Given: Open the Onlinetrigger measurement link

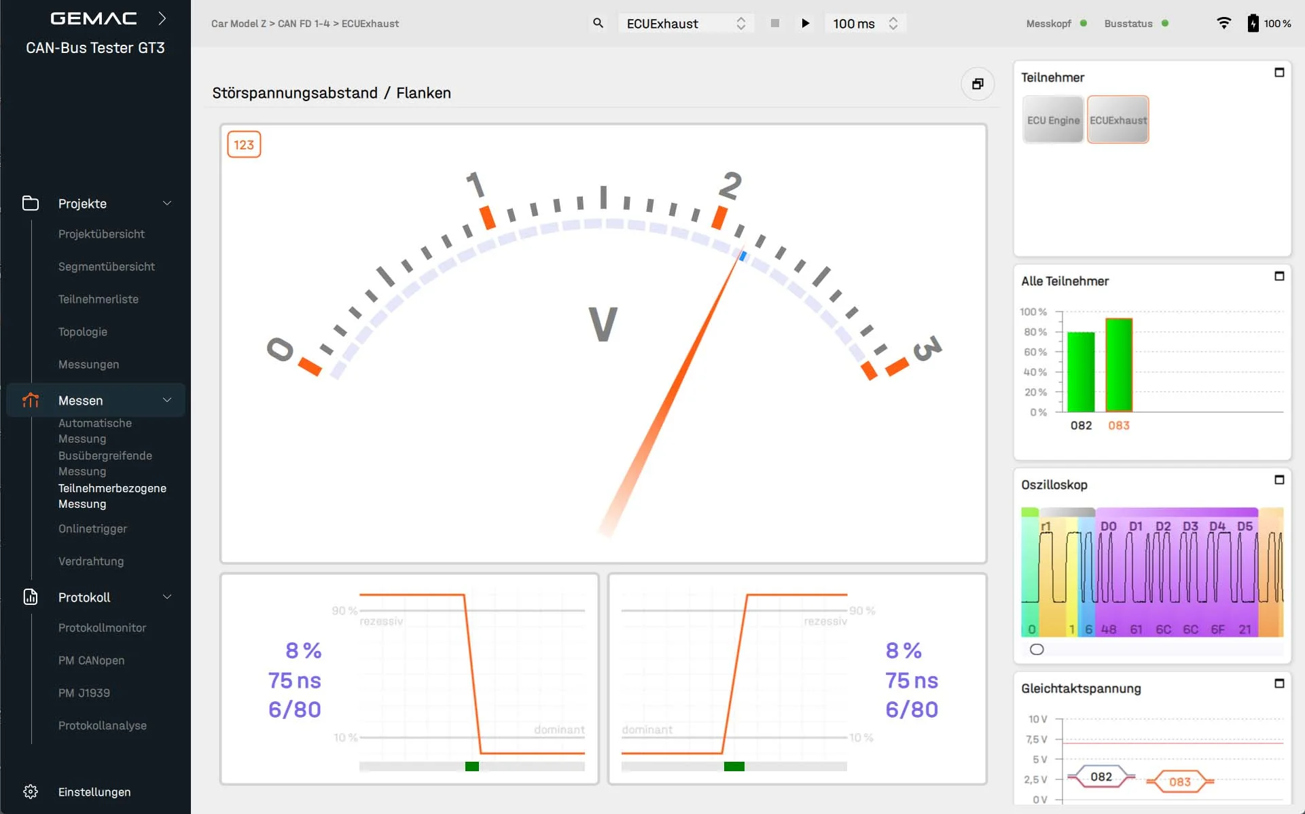Looking at the screenshot, I should click(x=92, y=529).
